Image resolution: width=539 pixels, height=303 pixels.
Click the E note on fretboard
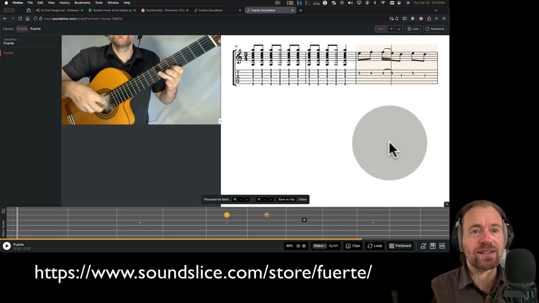[227, 215]
